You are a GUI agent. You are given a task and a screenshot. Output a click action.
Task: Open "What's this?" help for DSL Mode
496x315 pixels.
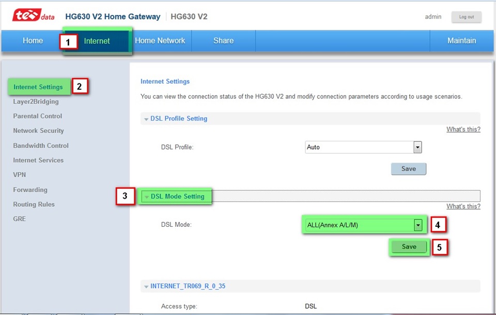pyautogui.click(x=463, y=206)
